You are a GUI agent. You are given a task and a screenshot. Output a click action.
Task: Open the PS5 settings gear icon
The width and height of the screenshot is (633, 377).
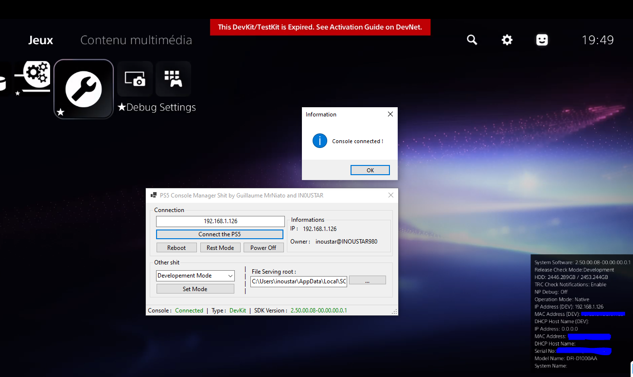(x=507, y=40)
